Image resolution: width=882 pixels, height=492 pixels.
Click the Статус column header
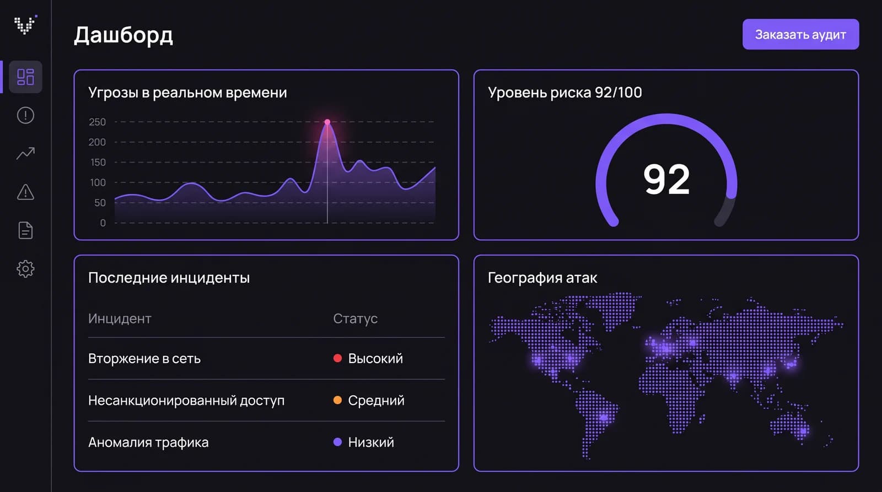click(x=355, y=318)
